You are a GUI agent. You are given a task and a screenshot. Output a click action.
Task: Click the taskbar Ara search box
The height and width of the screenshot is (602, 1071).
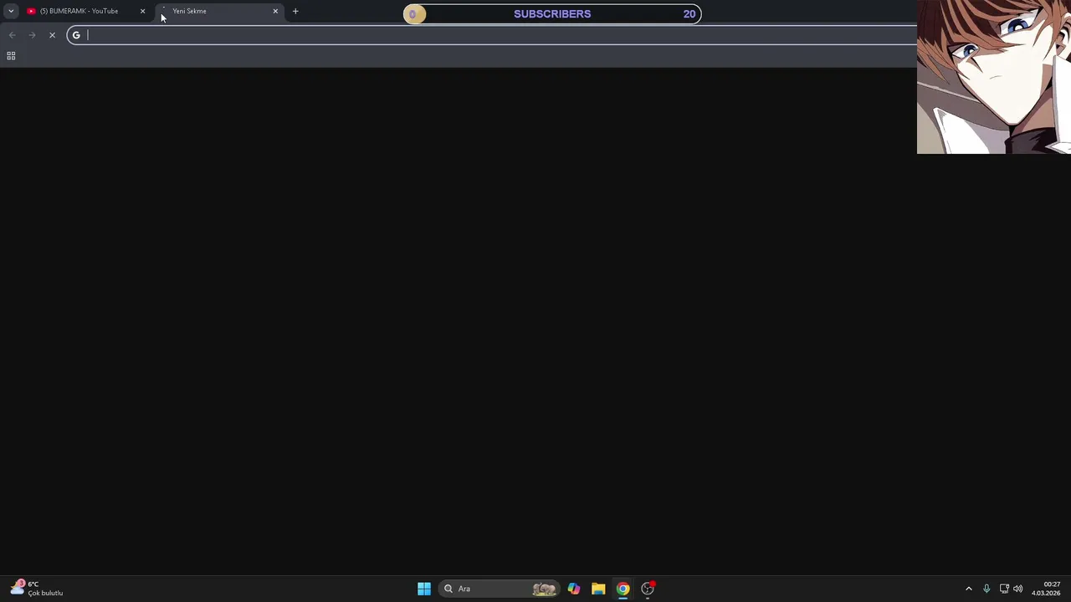pos(500,589)
